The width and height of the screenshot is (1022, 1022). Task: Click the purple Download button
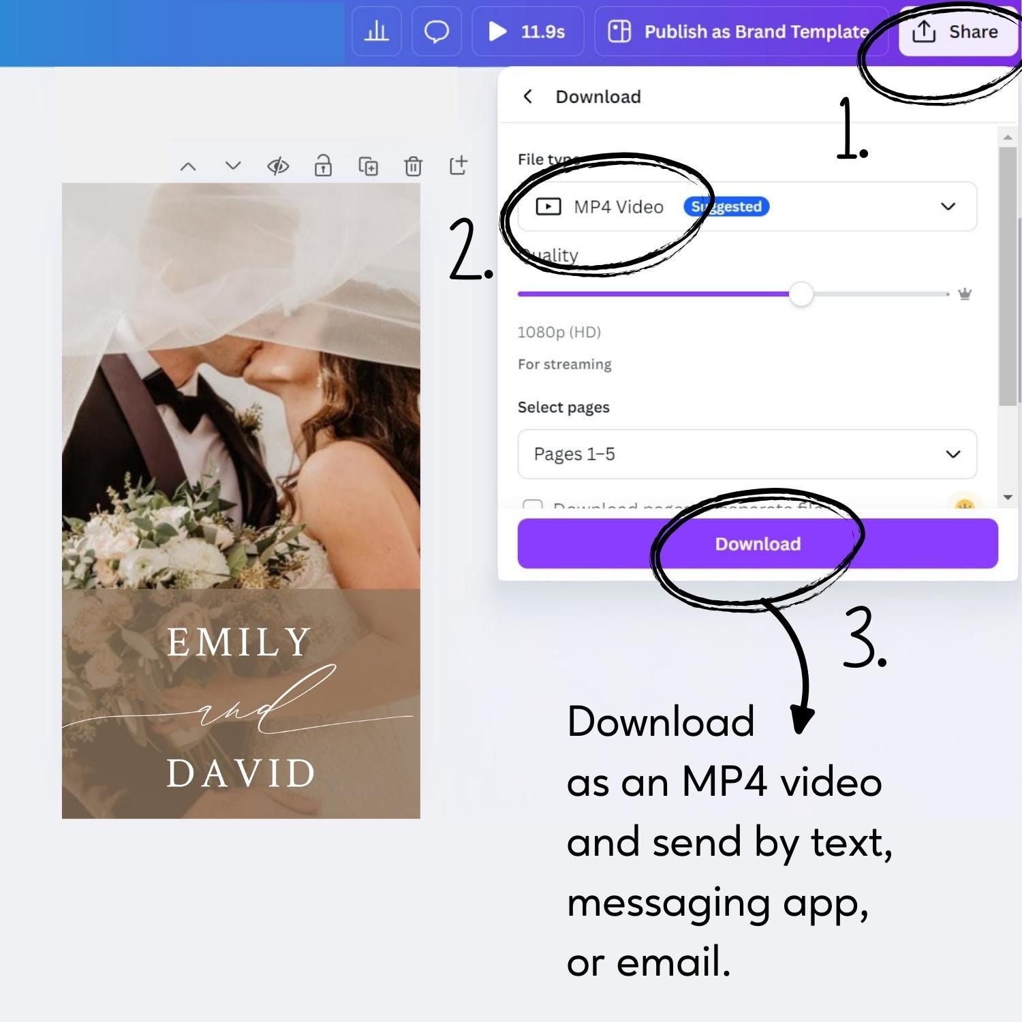[x=757, y=544]
